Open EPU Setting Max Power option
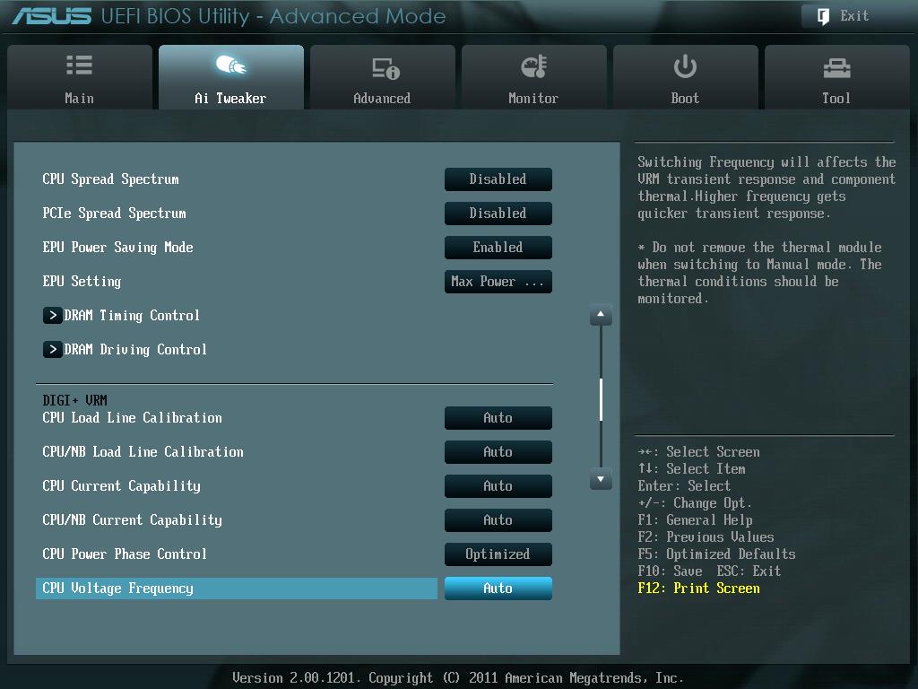918x689 pixels. click(498, 281)
